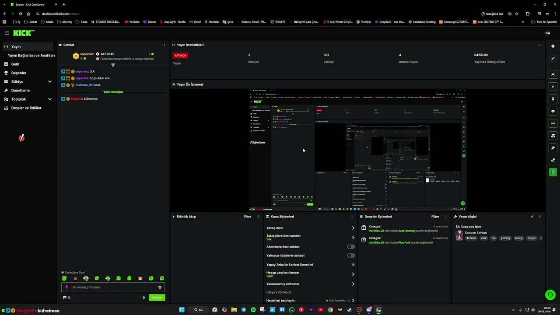Click the İzleyici Yönlendir option
The height and width of the screenshot is (315, 560).
tap(279, 292)
